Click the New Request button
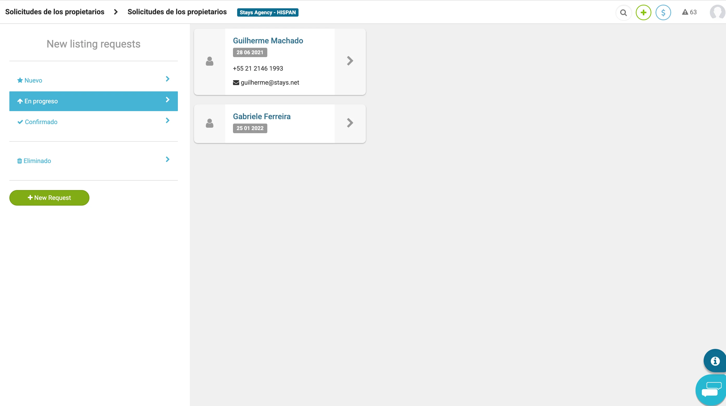Screen dimensions: 726x406 click(49, 198)
